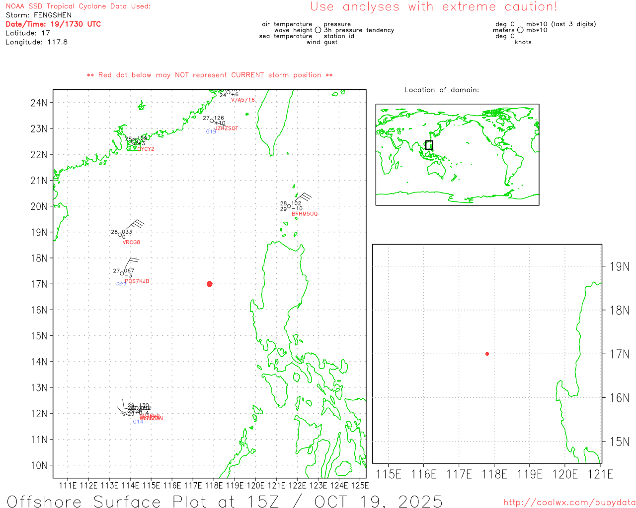Click the blue G14 gust label
Viewport: 636px width, 508px height.
coord(138,422)
